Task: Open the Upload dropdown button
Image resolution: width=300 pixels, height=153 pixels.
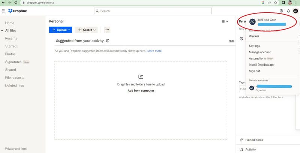Action: (x=60, y=30)
